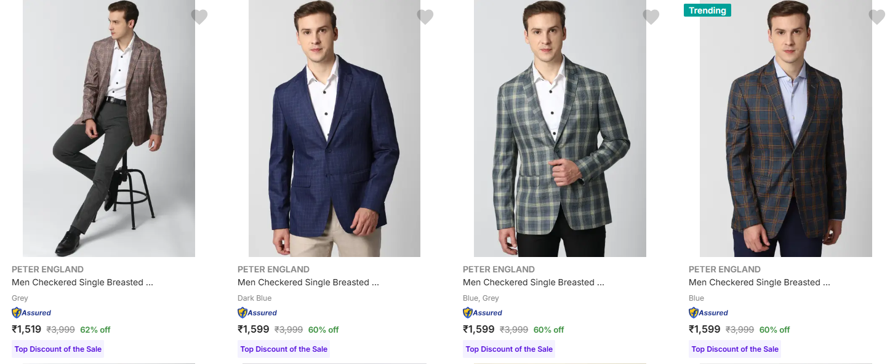Screen dimensions: 890x364
Task: Click Assured badge on the Trending blazer
Action: [708, 313]
